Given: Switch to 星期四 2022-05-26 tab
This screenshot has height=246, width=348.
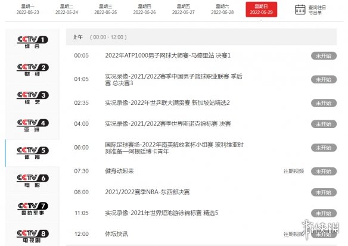Looking at the screenshot, I should click(x=144, y=10).
